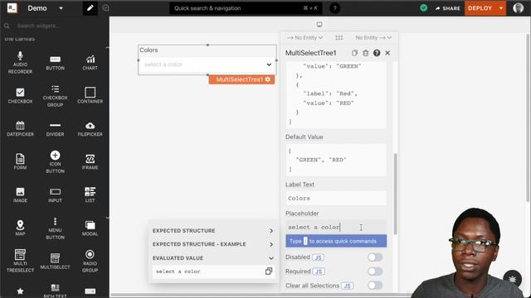Viewport: 531px width, 298px height.
Task: Open the Demo app name dropdown
Action: [61, 8]
